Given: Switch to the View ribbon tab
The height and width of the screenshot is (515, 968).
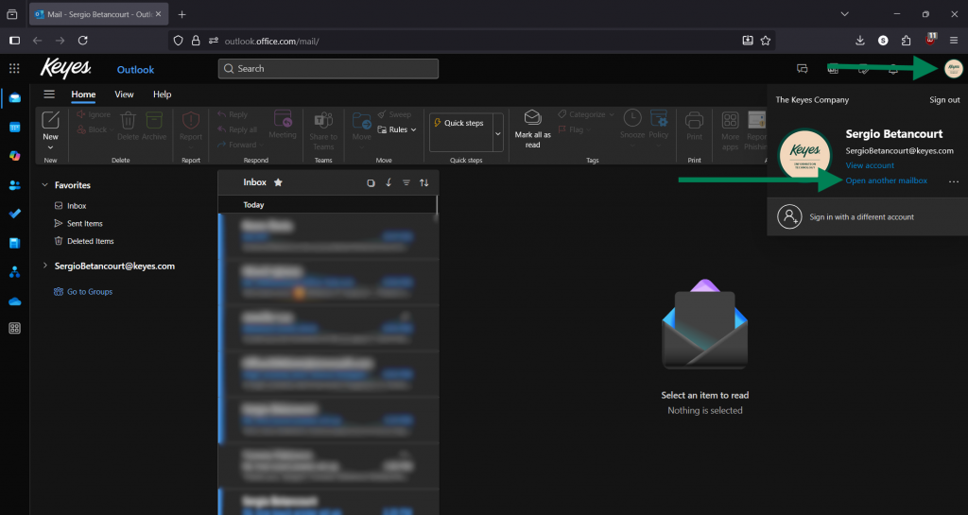Looking at the screenshot, I should coord(124,94).
